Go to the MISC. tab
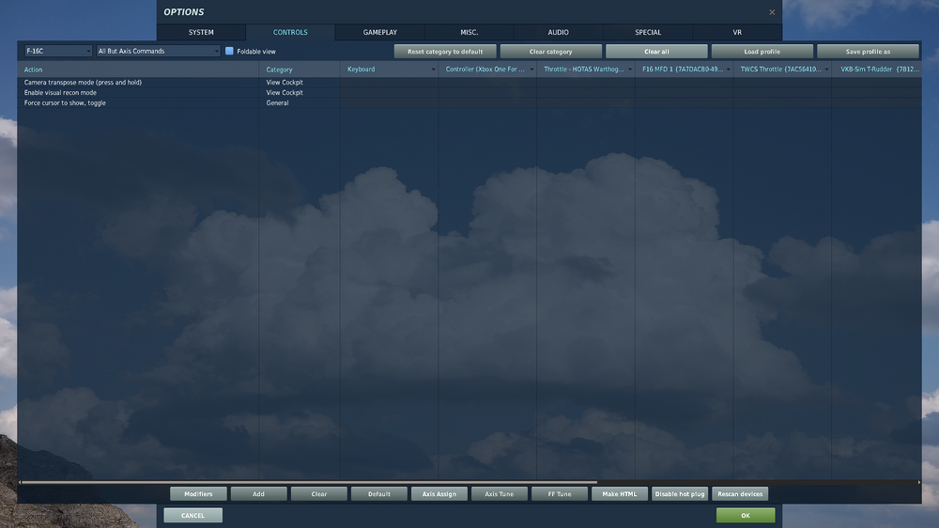Screen dimensions: 939x528 point(469,32)
